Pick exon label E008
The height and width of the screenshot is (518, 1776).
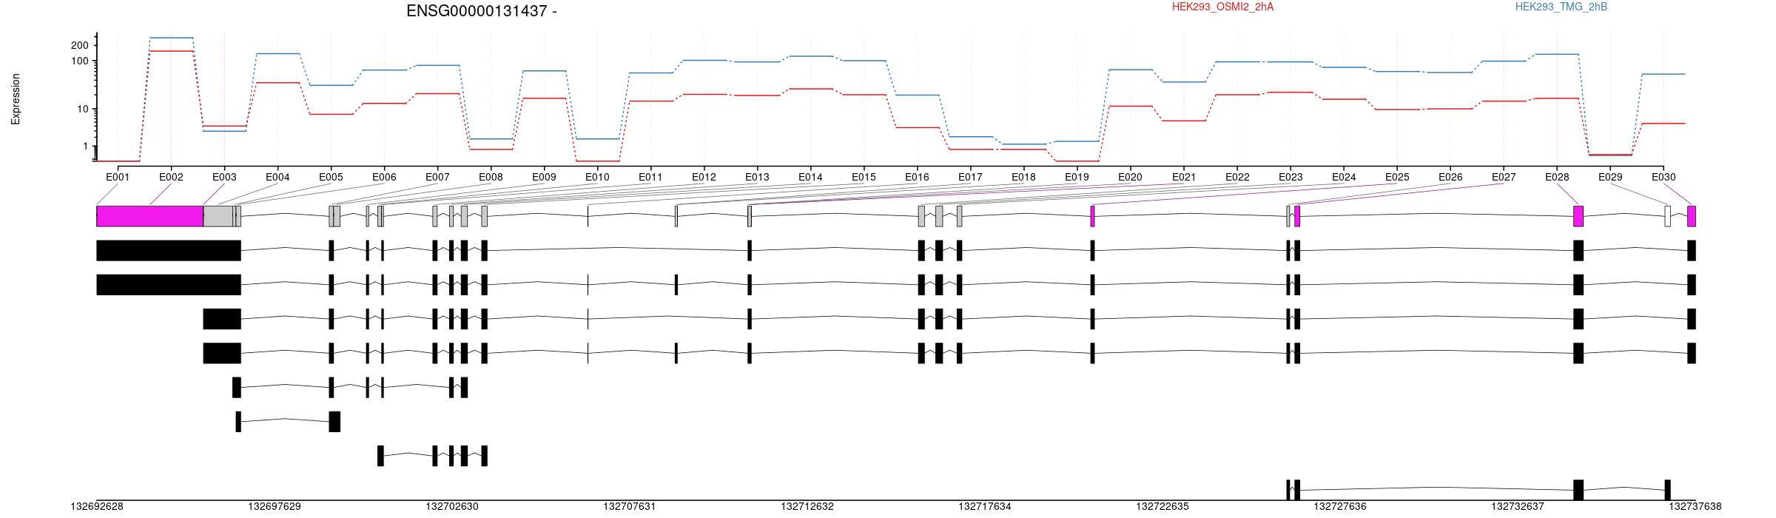pyautogui.click(x=491, y=177)
